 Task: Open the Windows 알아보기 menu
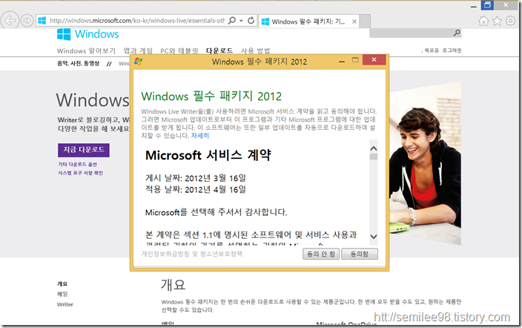pyautogui.click(x=86, y=50)
